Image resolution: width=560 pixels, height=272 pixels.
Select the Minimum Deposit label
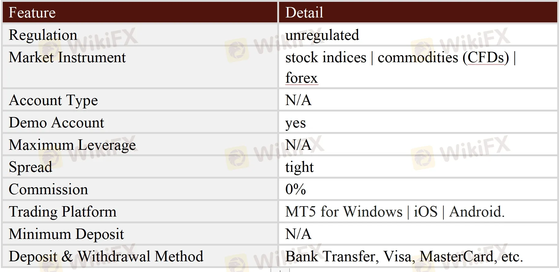[66, 234]
